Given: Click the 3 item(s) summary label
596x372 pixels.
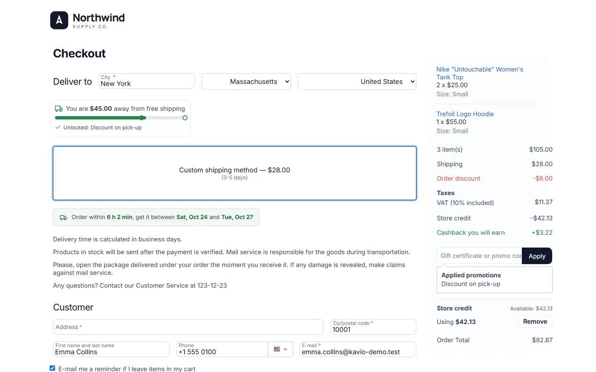Looking at the screenshot, I should (449, 150).
